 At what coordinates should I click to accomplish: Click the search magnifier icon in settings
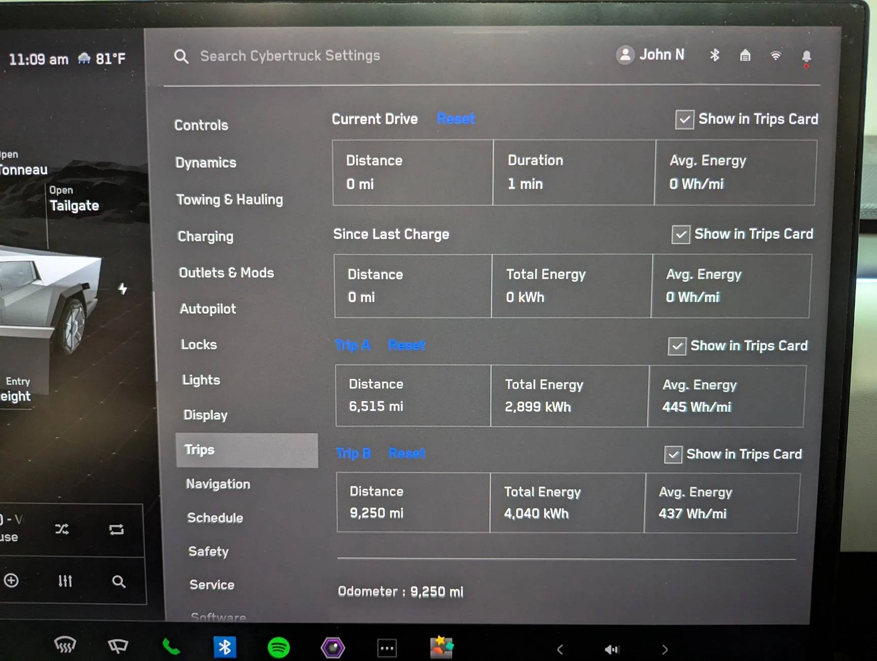(181, 56)
